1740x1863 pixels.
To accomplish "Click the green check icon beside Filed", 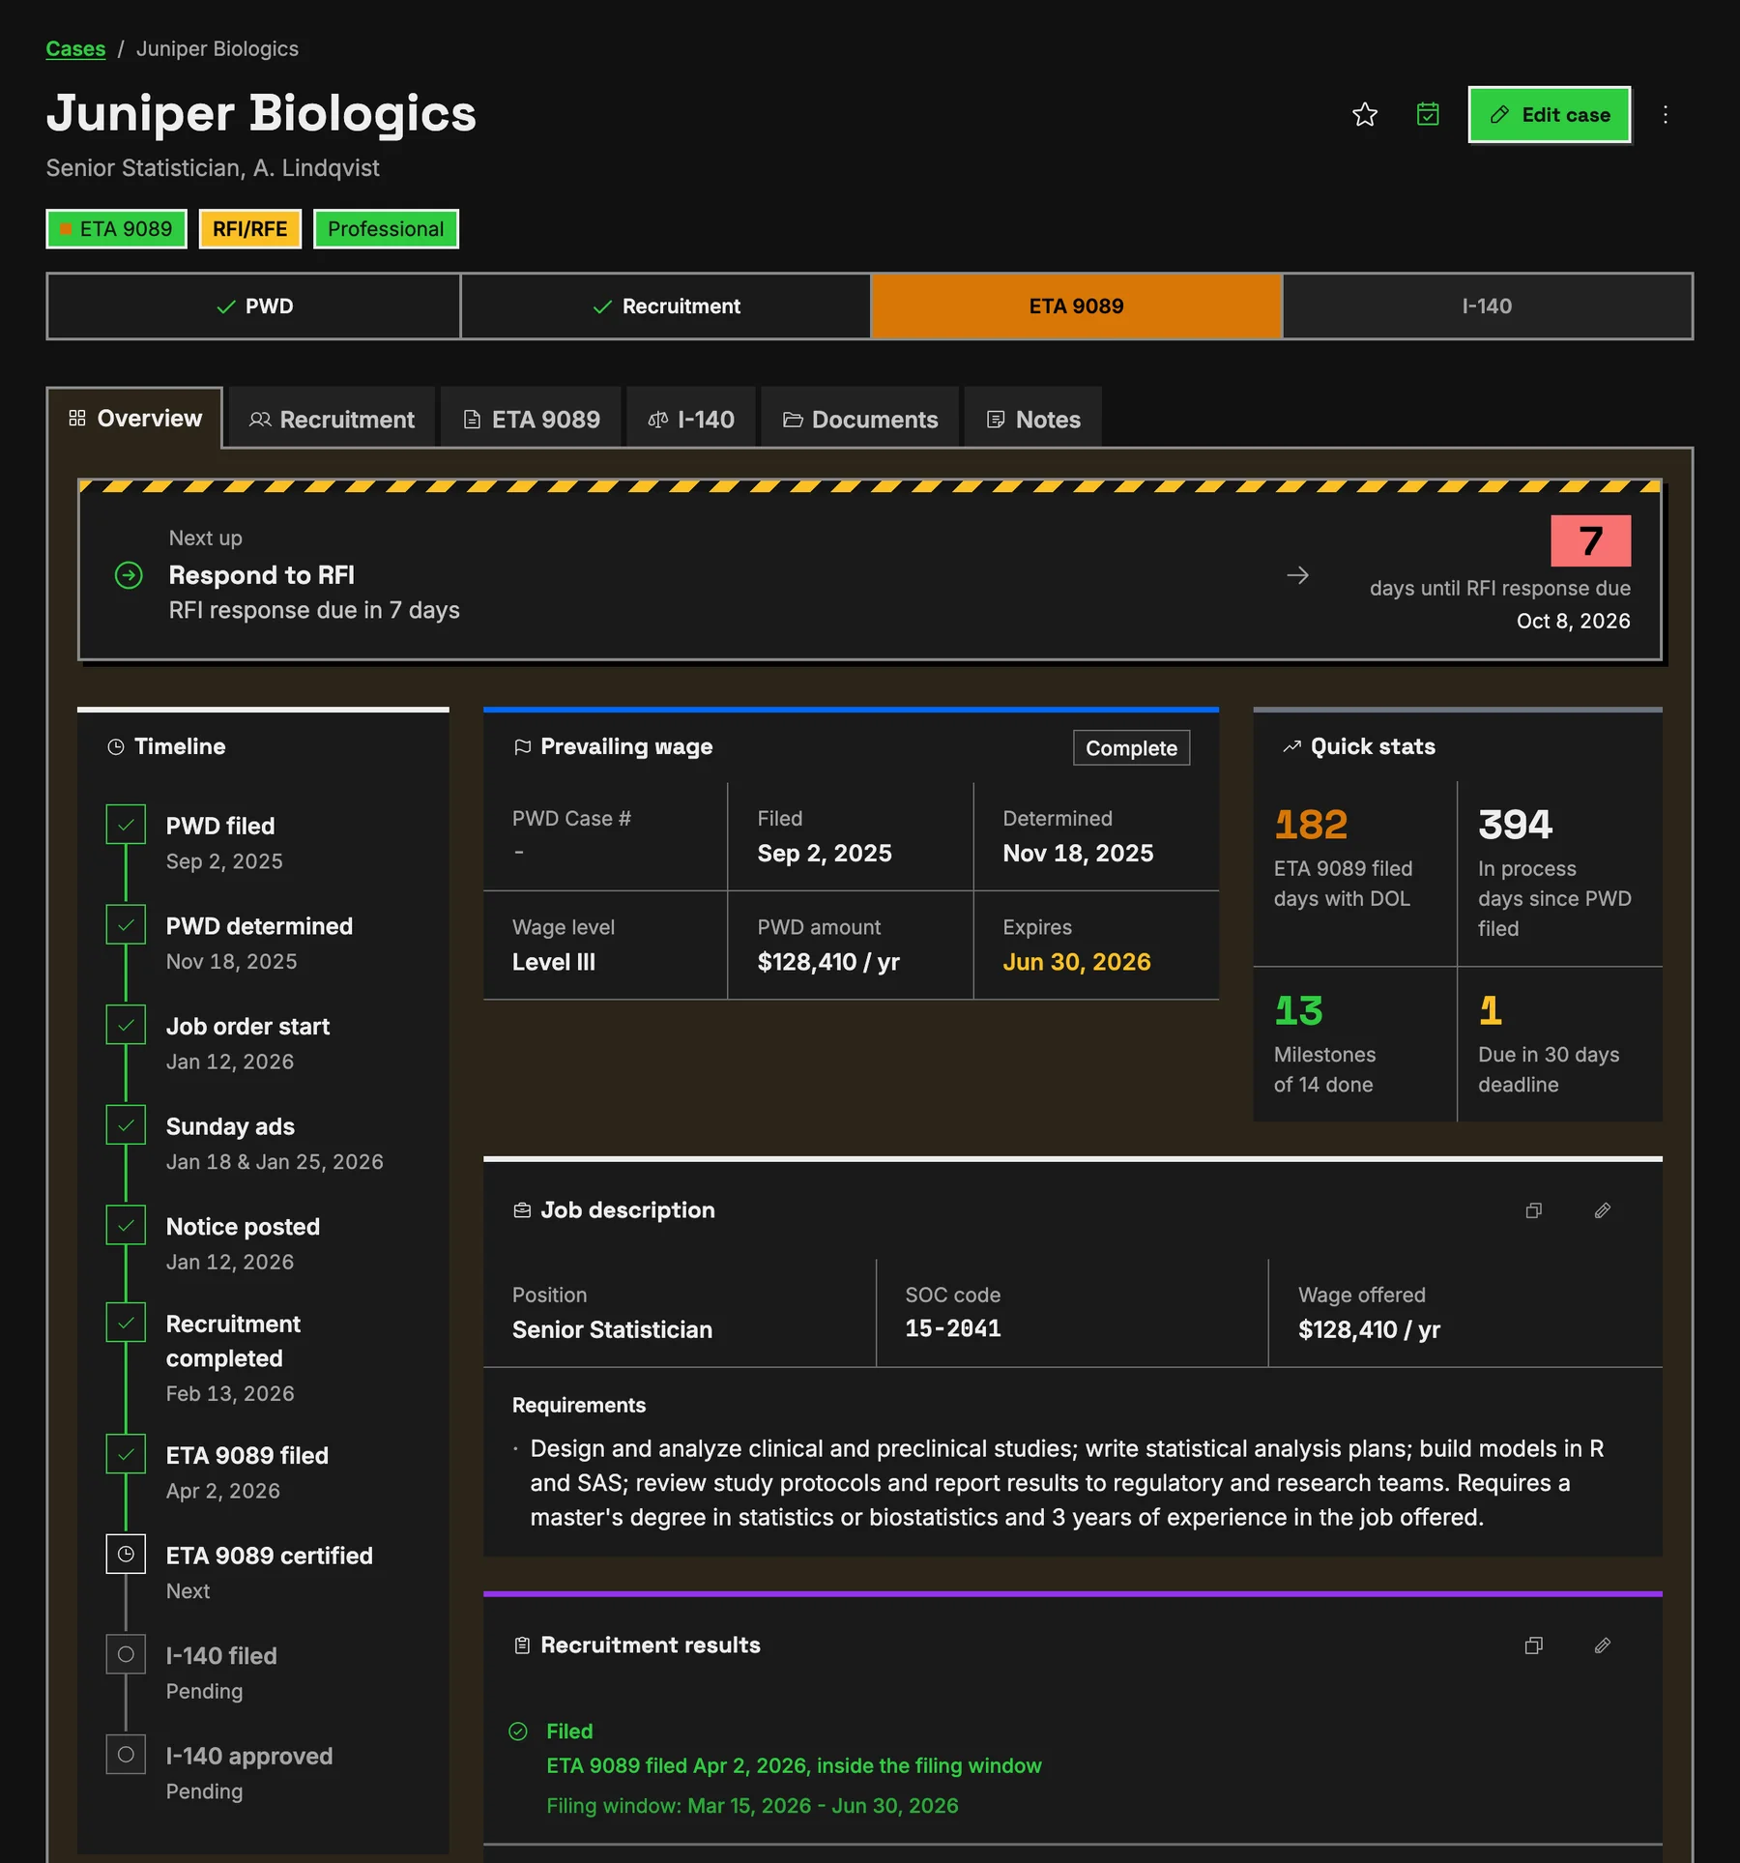I will 518,1732.
